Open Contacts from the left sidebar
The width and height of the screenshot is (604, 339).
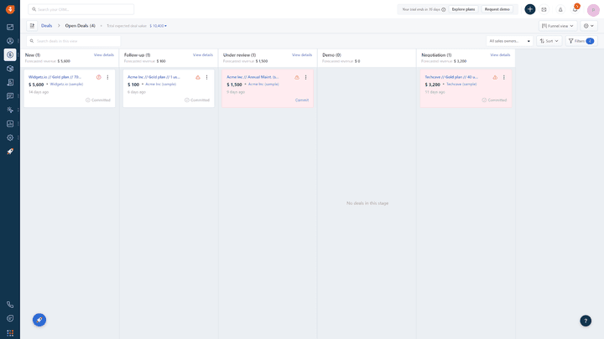[10, 40]
